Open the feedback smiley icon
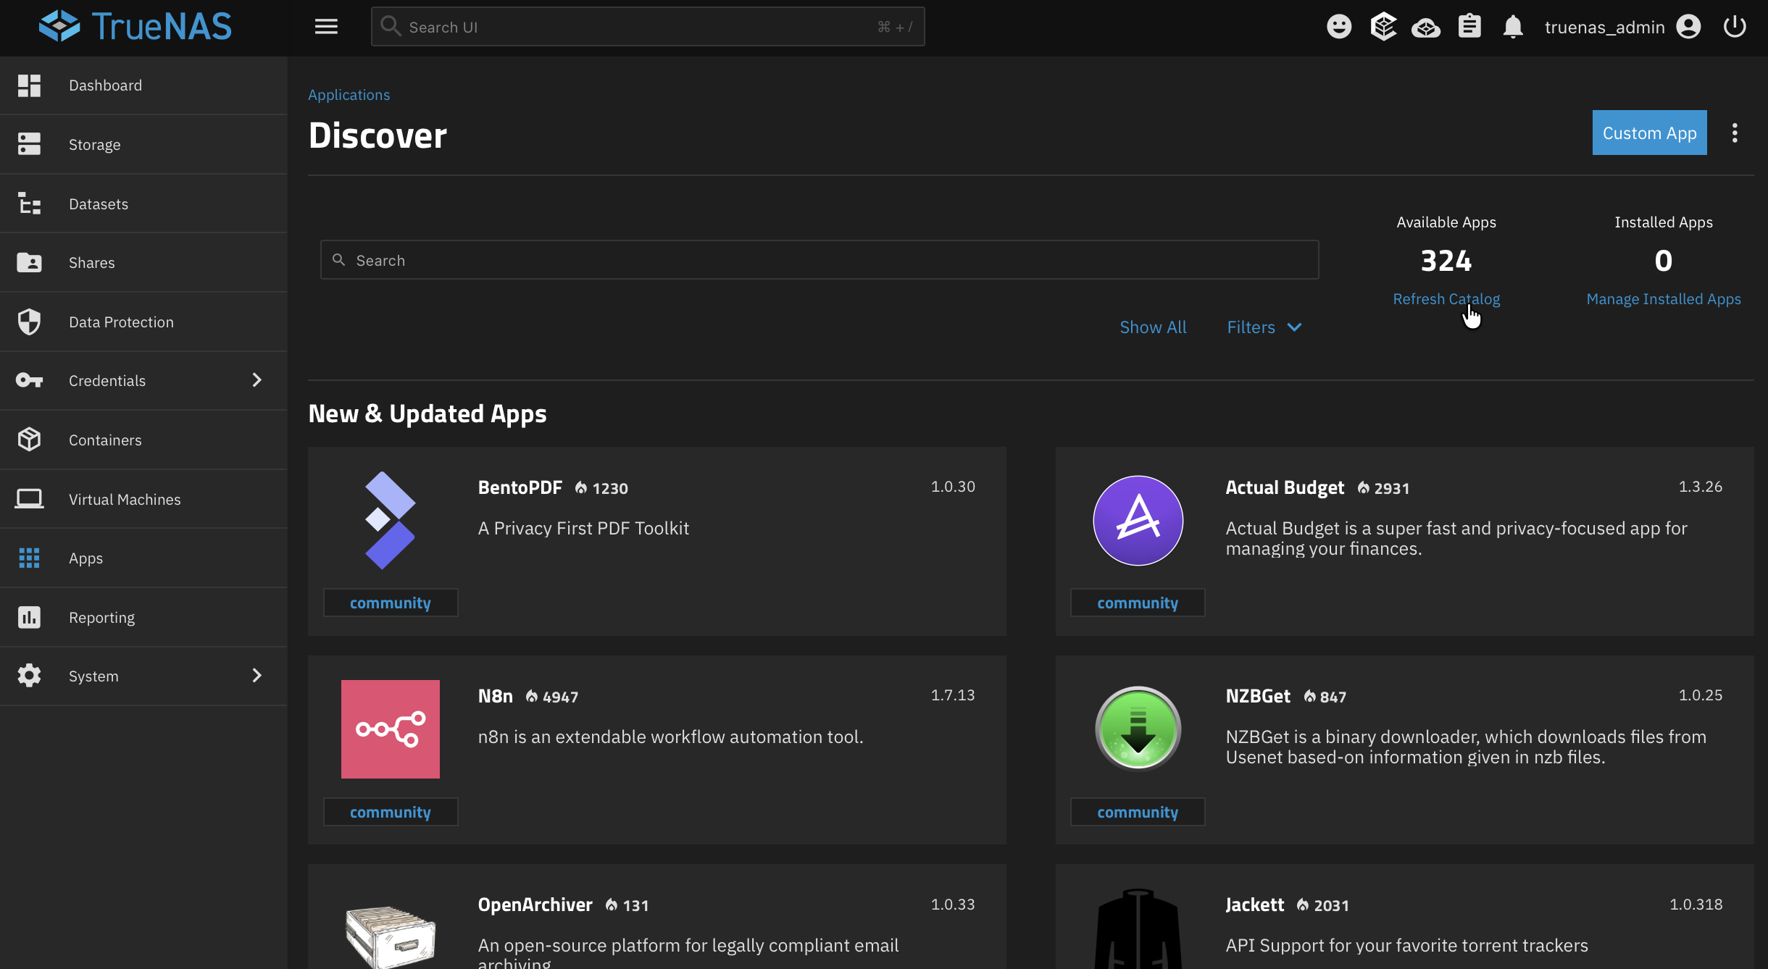Viewport: 1768px width, 969px height. pyautogui.click(x=1340, y=26)
